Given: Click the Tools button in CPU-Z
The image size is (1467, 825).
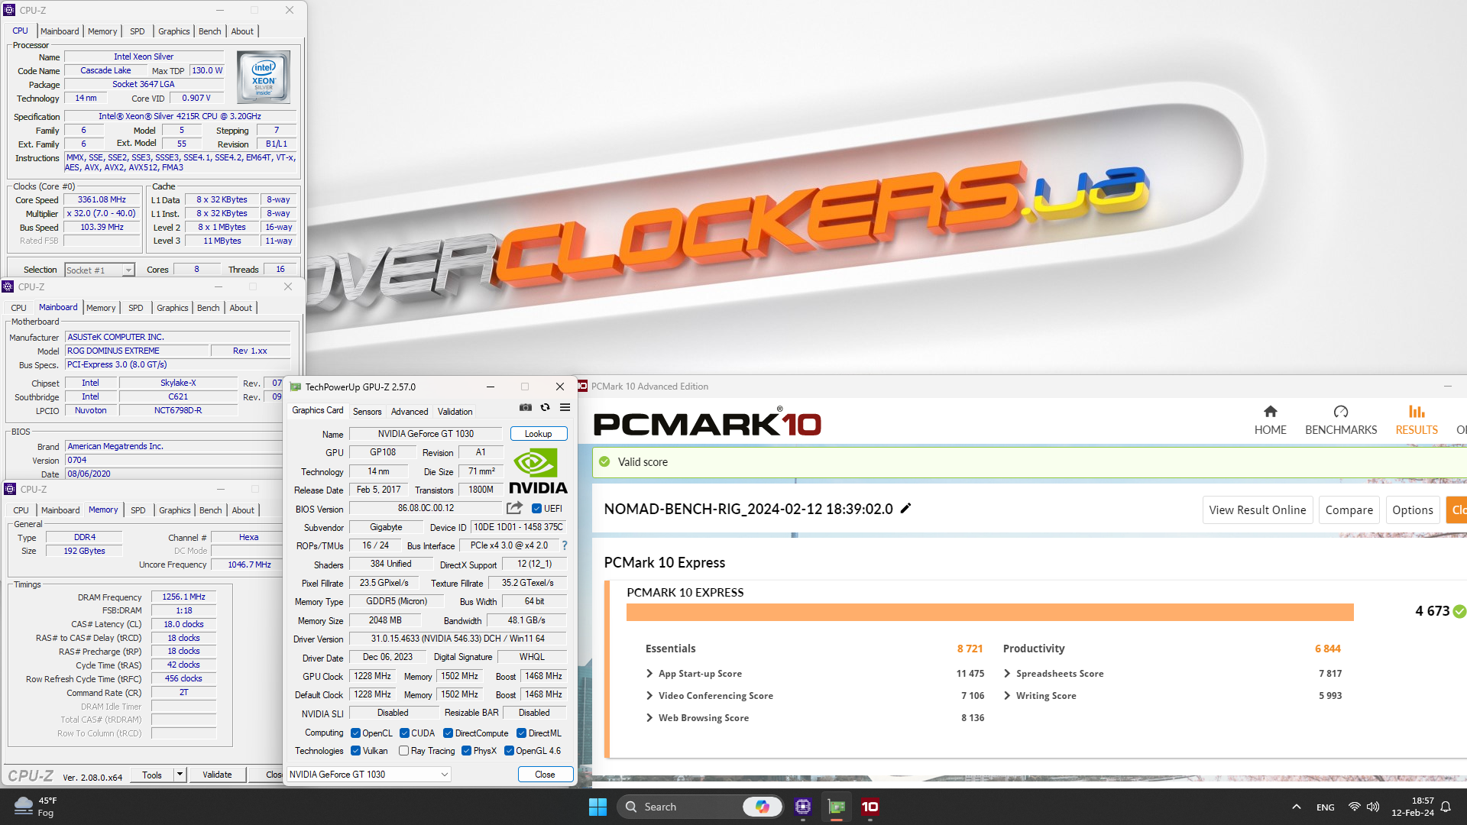Looking at the screenshot, I should click(x=152, y=775).
